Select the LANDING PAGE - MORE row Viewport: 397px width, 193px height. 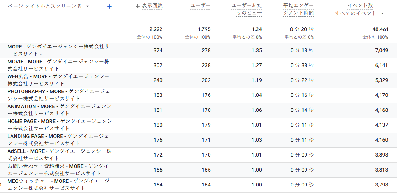[58, 140]
